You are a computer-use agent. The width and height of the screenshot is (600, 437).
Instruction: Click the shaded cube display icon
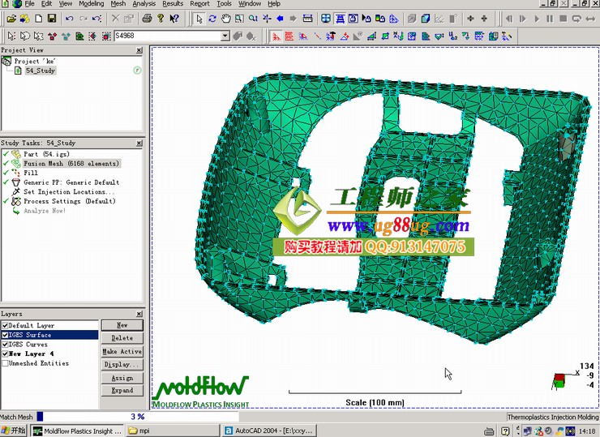(x=426, y=19)
